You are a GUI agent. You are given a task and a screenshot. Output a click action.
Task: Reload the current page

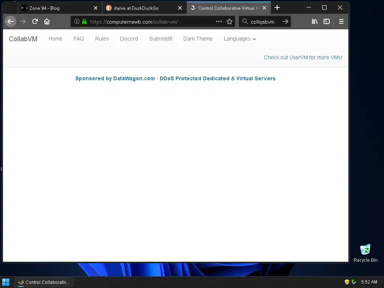pos(35,21)
